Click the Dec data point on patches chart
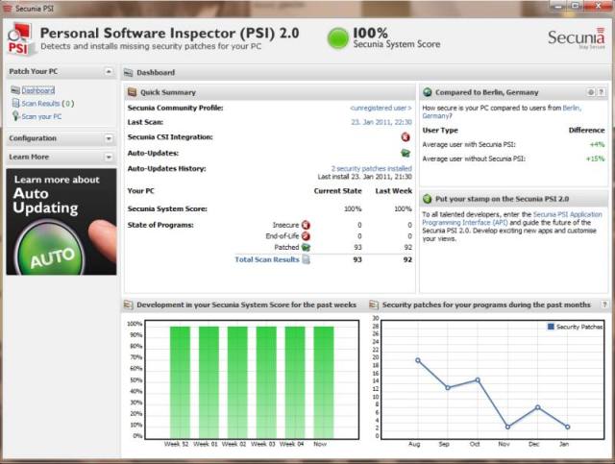 [538, 407]
